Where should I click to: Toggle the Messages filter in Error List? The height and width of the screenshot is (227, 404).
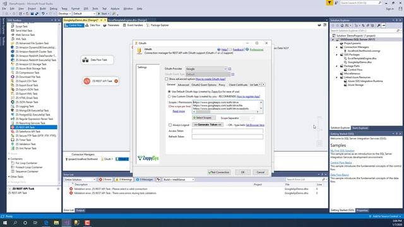[x=145, y=180]
